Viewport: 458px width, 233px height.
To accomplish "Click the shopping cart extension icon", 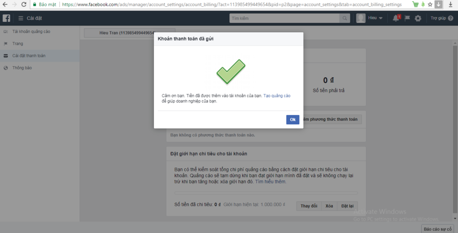I will 416,4.
